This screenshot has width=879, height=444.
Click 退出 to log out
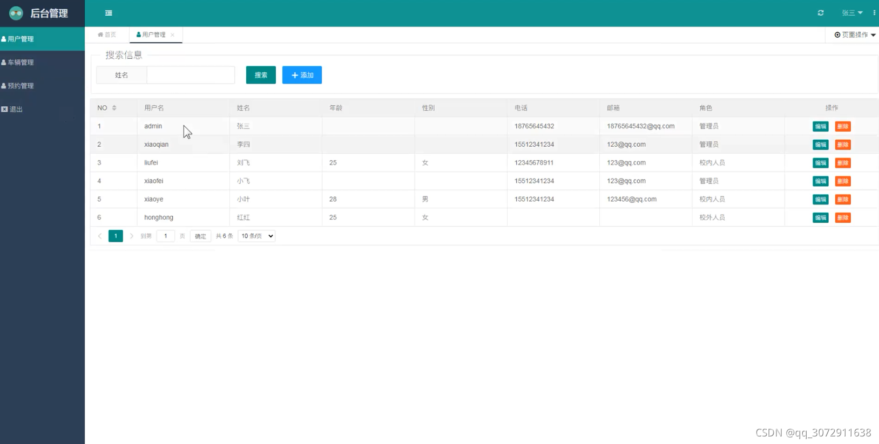[x=42, y=109]
